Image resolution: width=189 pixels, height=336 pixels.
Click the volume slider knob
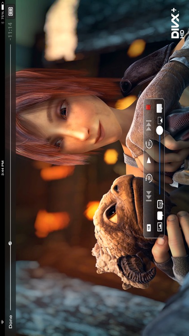[x=159, y=130]
